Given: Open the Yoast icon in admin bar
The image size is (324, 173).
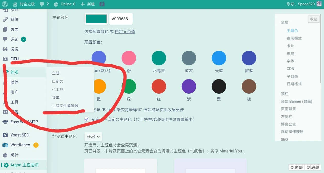Looking at the screenshot, I should pos(102,4).
